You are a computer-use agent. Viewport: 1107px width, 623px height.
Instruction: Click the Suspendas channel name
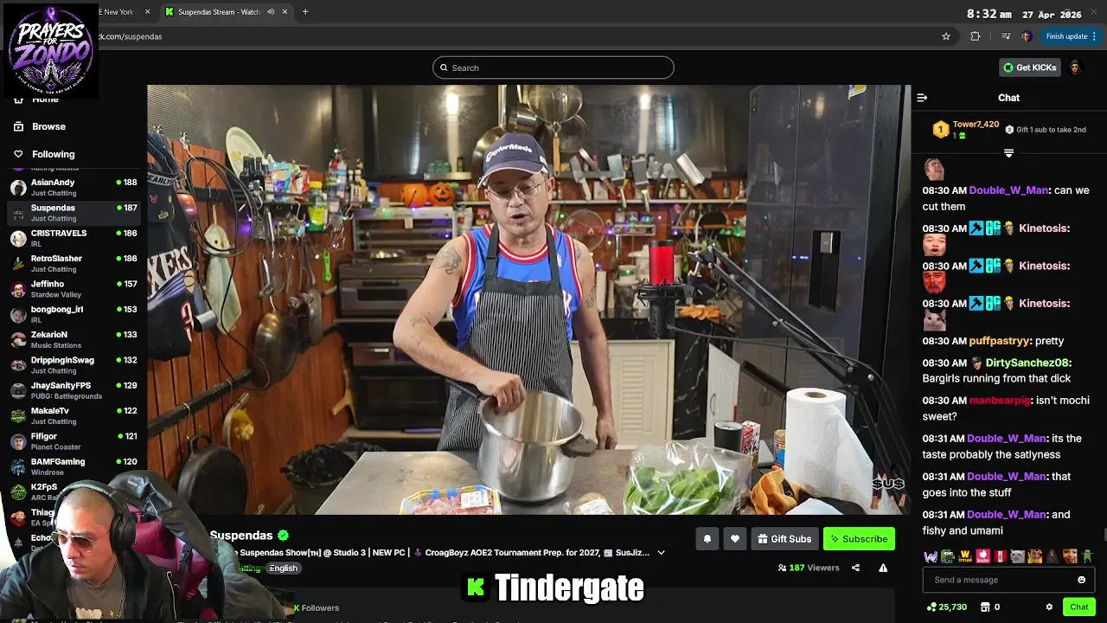(x=241, y=536)
